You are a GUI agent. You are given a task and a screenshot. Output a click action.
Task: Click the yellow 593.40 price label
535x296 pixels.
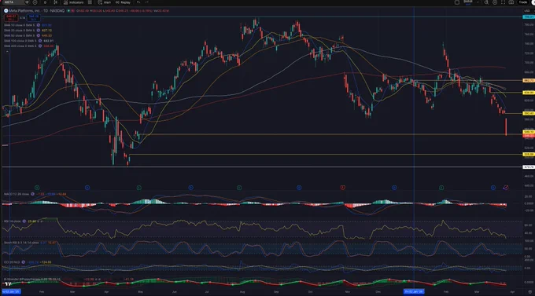(529, 113)
